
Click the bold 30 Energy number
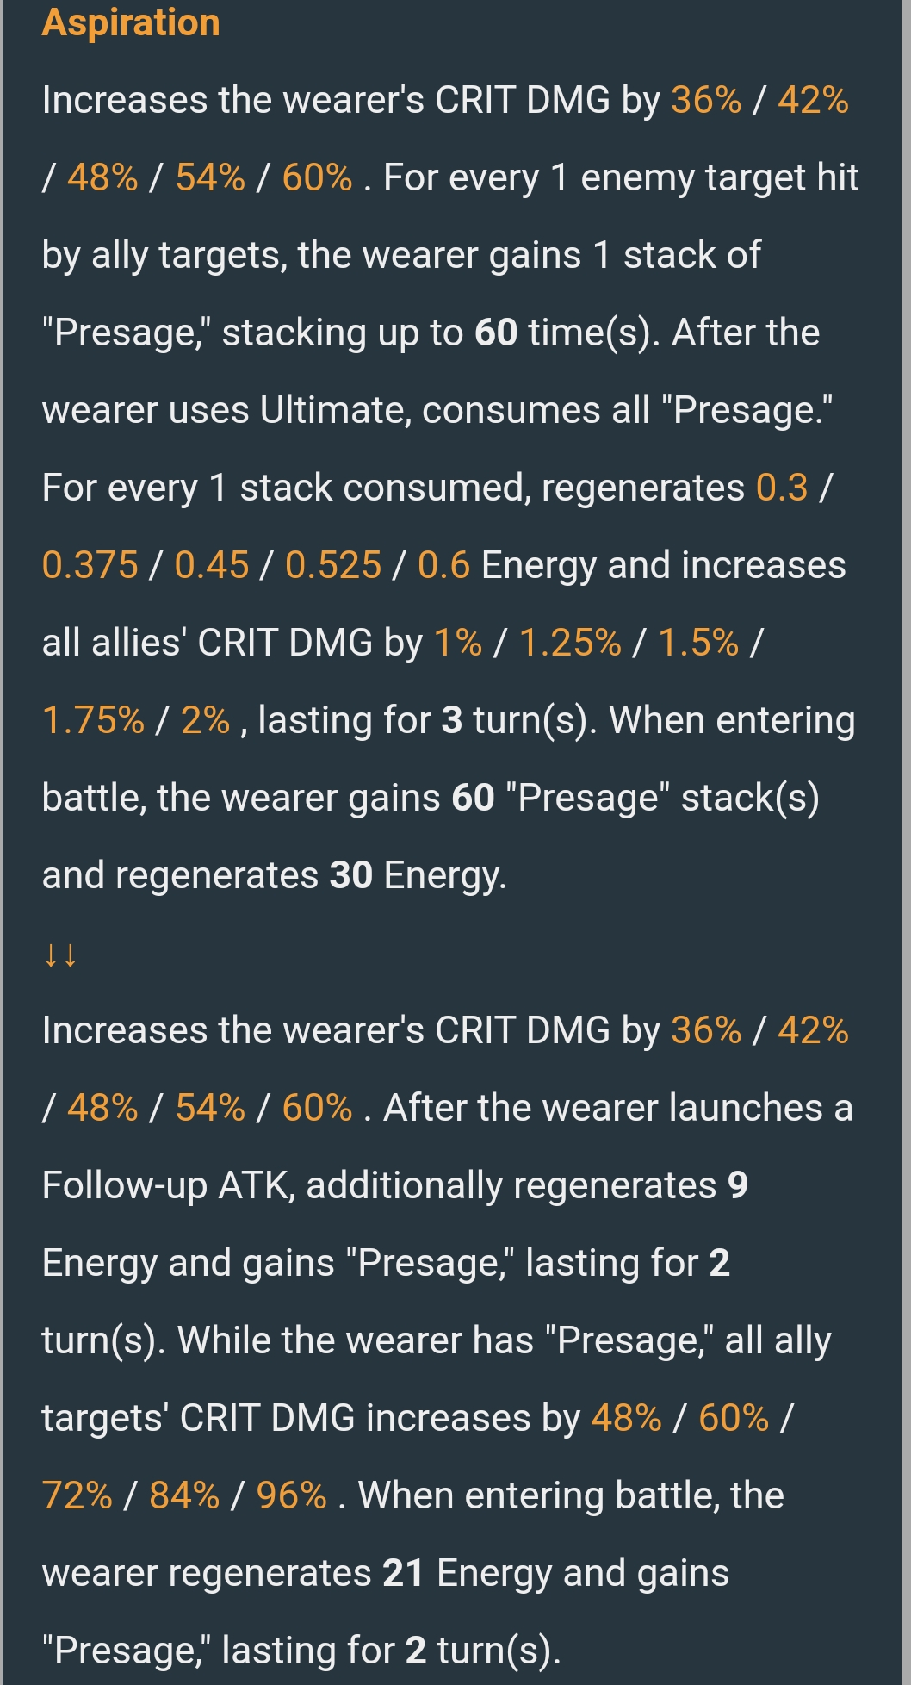351,875
